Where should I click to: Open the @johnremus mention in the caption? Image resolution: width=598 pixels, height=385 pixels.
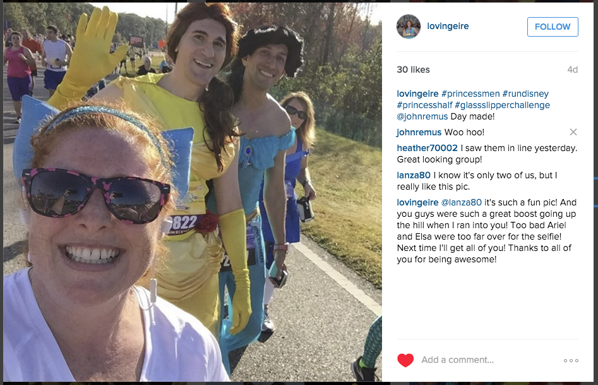coord(422,116)
